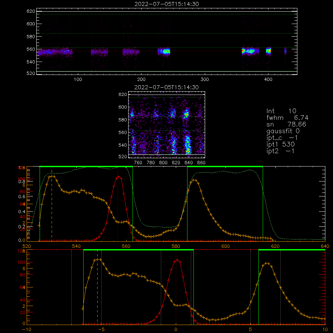
Task: Click x-axis label 640 under the third plot
Action: click(325, 246)
